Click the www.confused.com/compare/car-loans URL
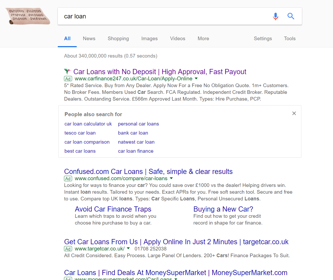The height and width of the screenshot is (280, 333). (x=121, y=178)
